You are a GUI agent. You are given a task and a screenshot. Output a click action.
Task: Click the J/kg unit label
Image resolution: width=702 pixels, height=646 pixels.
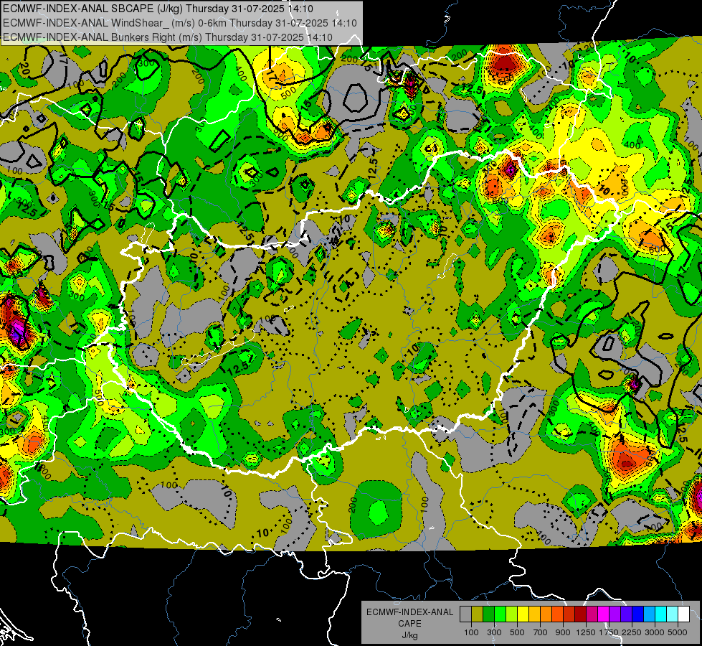409,635
